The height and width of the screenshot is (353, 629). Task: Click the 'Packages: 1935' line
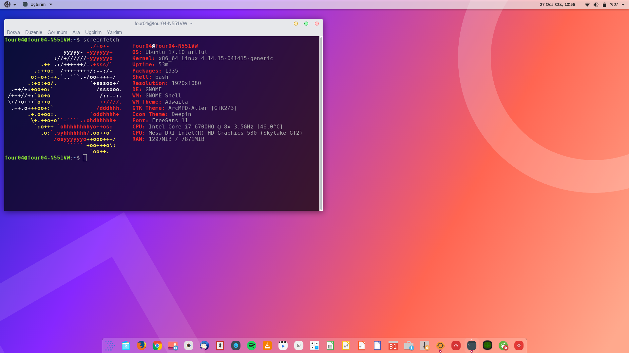coord(155,71)
